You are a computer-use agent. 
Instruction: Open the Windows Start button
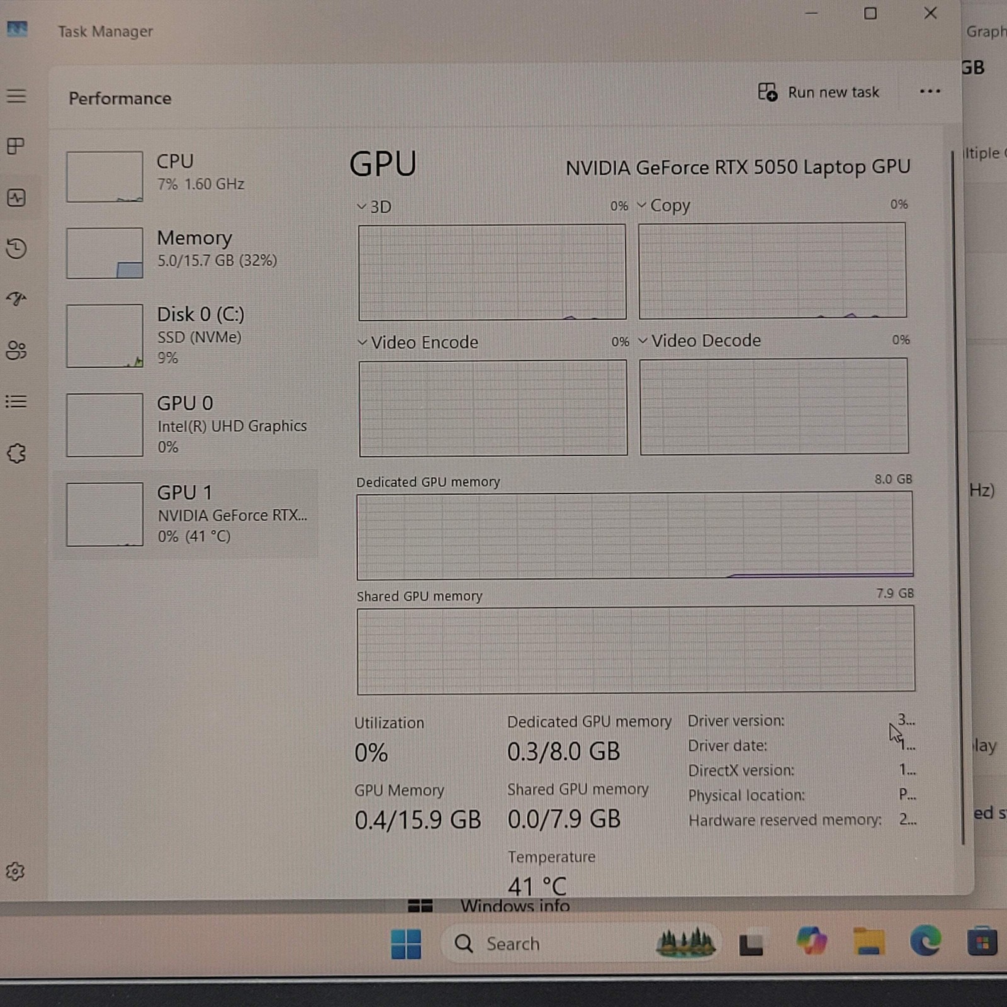[x=406, y=944]
